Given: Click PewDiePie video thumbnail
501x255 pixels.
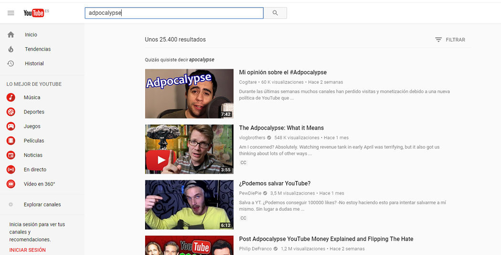Looking at the screenshot, I should tap(189, 204).
